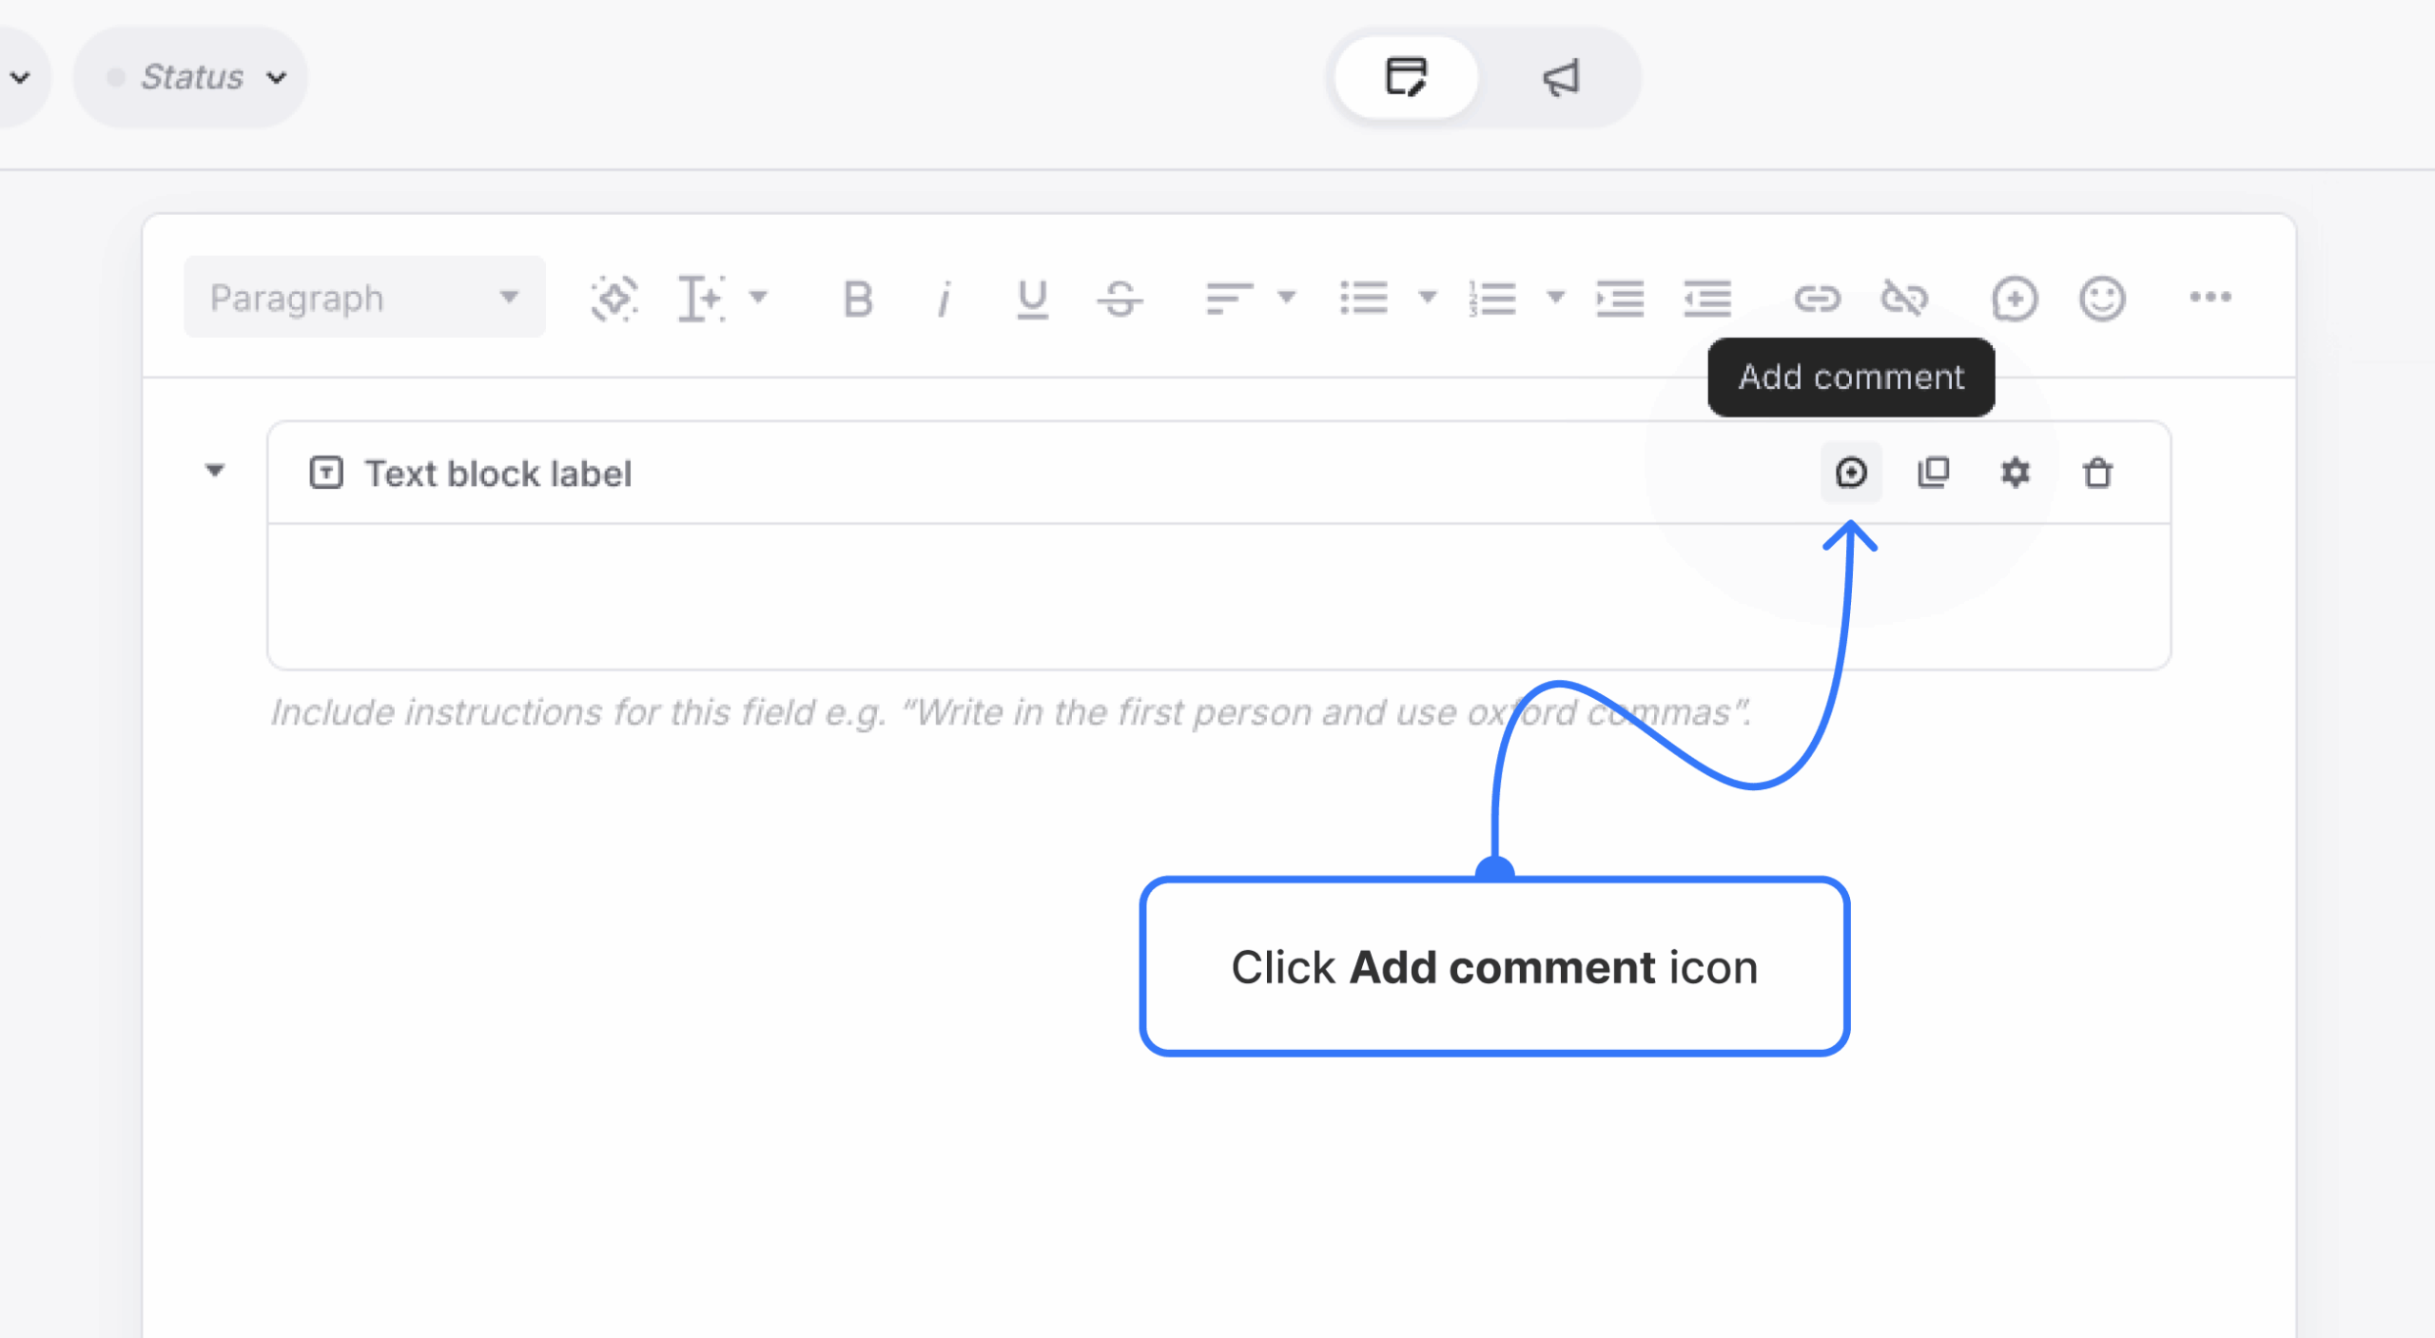Toggle the bulleted list

point(1362,298)
